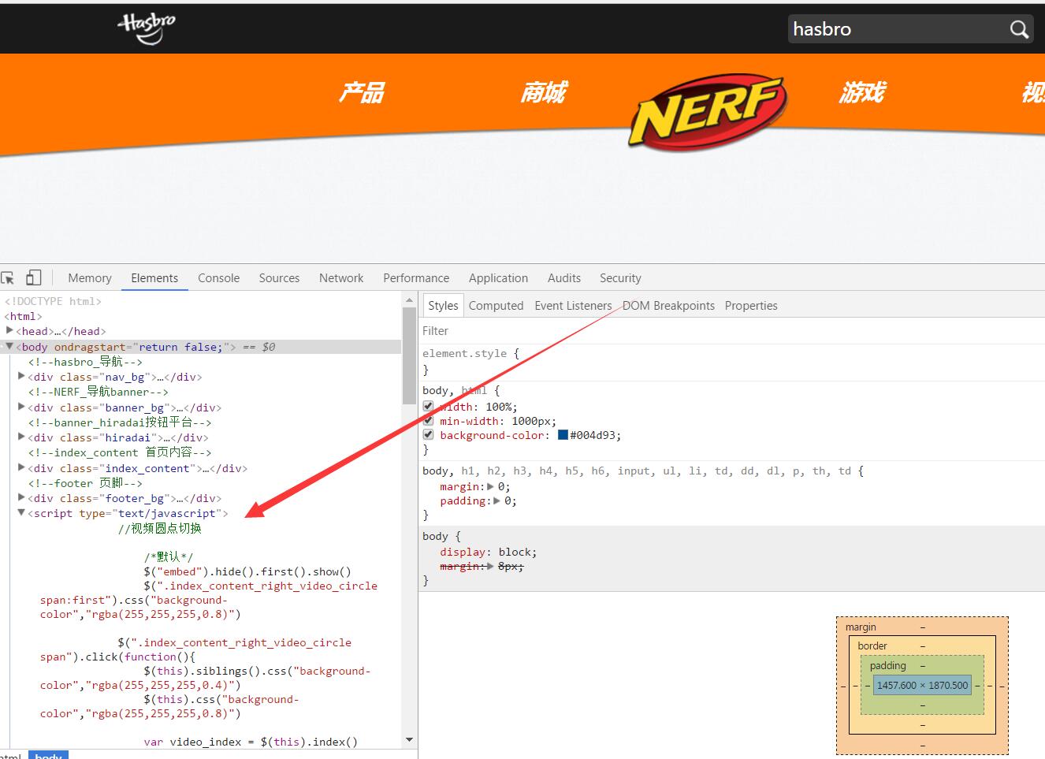The height and width of the screenshot is (759, 1045).
Task: Open the Audits tab
Action: point(564,278)
